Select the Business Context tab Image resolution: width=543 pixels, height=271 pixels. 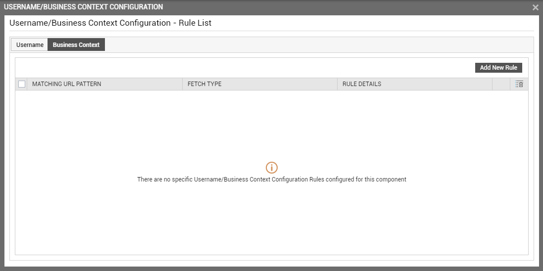76,45
